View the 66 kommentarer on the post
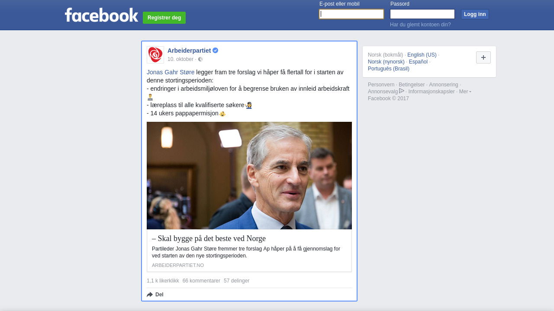Image resolution: width=554 pixels, height=311 pixels. (x=201, y=281)
